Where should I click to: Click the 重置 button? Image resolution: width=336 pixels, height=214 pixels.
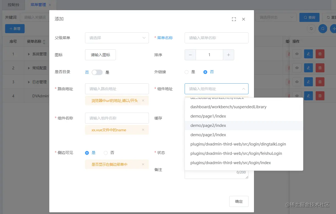(329, 17)
